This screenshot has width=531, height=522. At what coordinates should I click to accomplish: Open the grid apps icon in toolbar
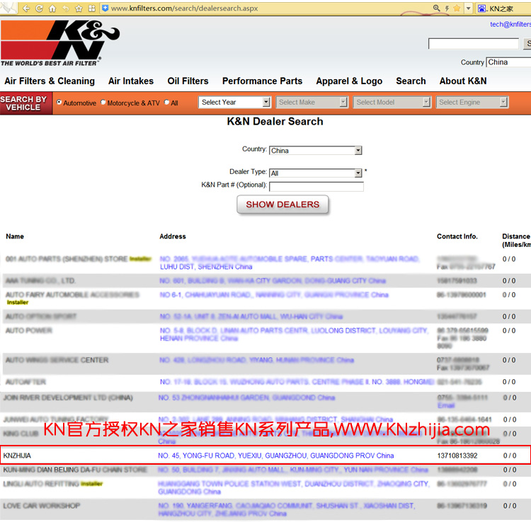click(x=92, y=8)
